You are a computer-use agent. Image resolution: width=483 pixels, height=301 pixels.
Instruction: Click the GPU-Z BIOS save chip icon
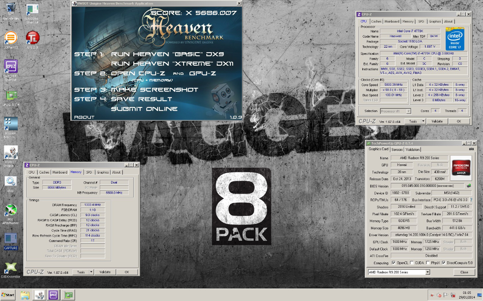click(x=469, y=186)
